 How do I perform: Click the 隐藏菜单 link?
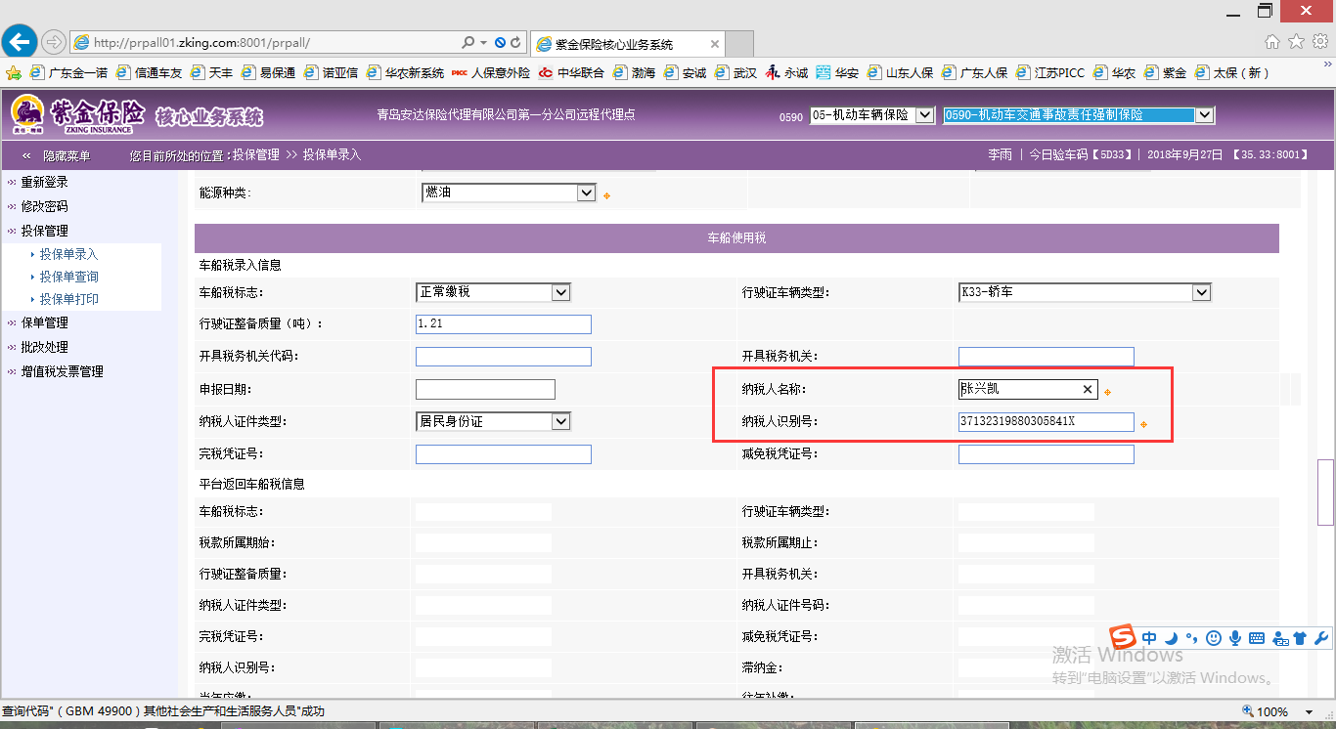[66, 155]
